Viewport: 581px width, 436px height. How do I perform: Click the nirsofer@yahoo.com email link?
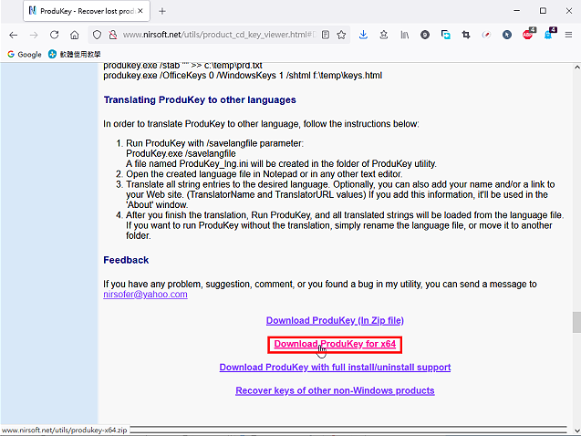[145, 295]
